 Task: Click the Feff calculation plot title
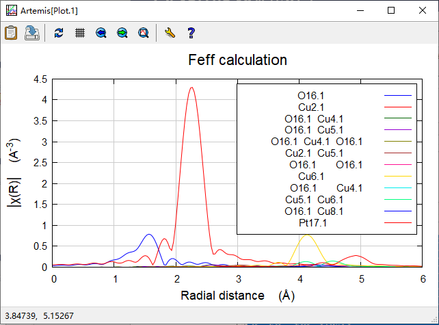click(x=237, y=60)
